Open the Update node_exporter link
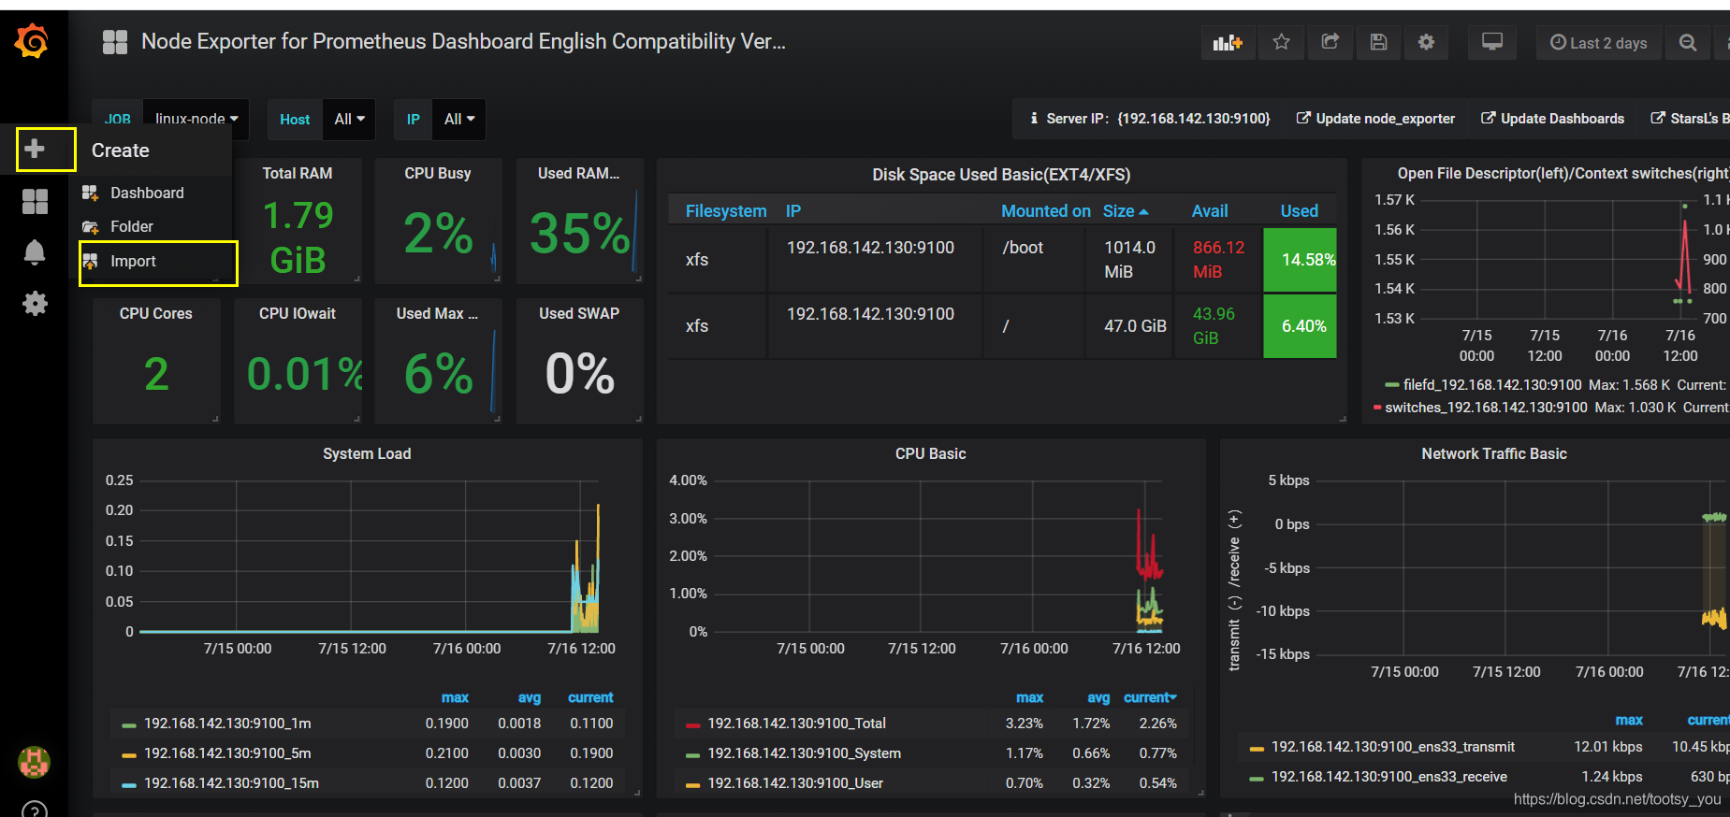The width and height of the screenshot is (1730, 817). coord(1375,119)
